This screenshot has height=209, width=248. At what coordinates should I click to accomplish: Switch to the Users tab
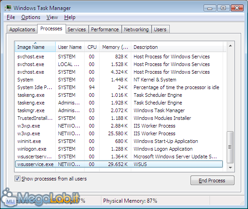160,29
